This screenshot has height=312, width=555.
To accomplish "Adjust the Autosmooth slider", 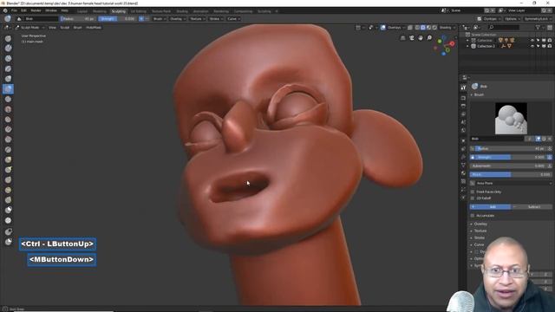I will click(508, 166).
